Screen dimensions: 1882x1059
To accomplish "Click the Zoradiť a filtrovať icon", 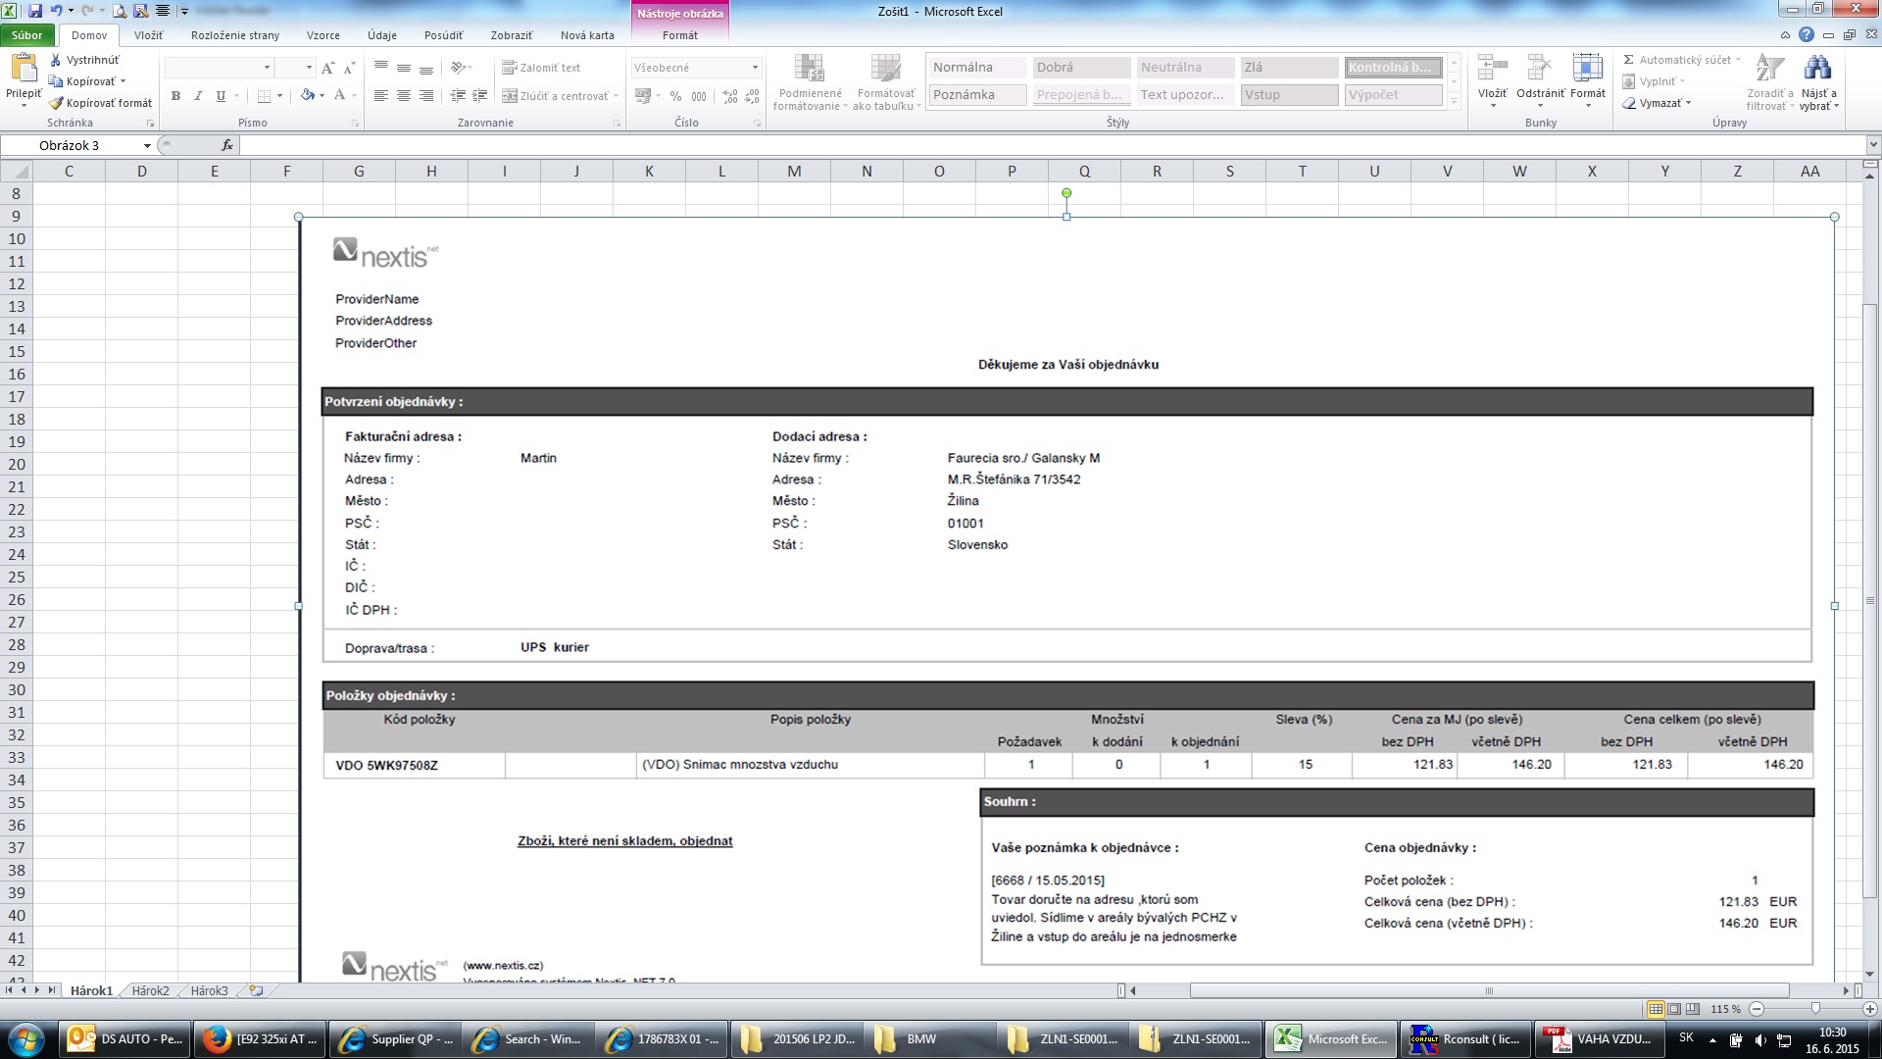I will pyautogui.click(x=1768, y=69).
